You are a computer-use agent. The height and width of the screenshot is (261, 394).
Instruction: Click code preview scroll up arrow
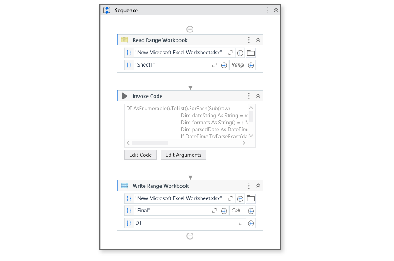pyautogui.click(x=251, y=108)
